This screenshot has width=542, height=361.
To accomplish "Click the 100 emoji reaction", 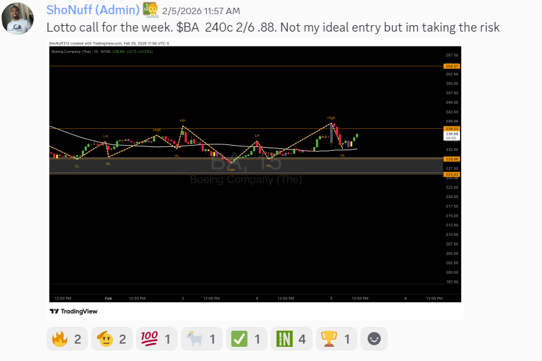I will pyautogui.click(x=157, y=339).
